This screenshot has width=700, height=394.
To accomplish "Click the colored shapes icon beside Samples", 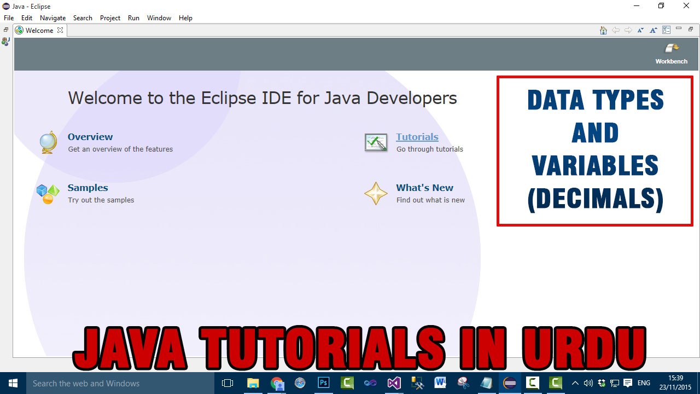I will pos(48,194).
